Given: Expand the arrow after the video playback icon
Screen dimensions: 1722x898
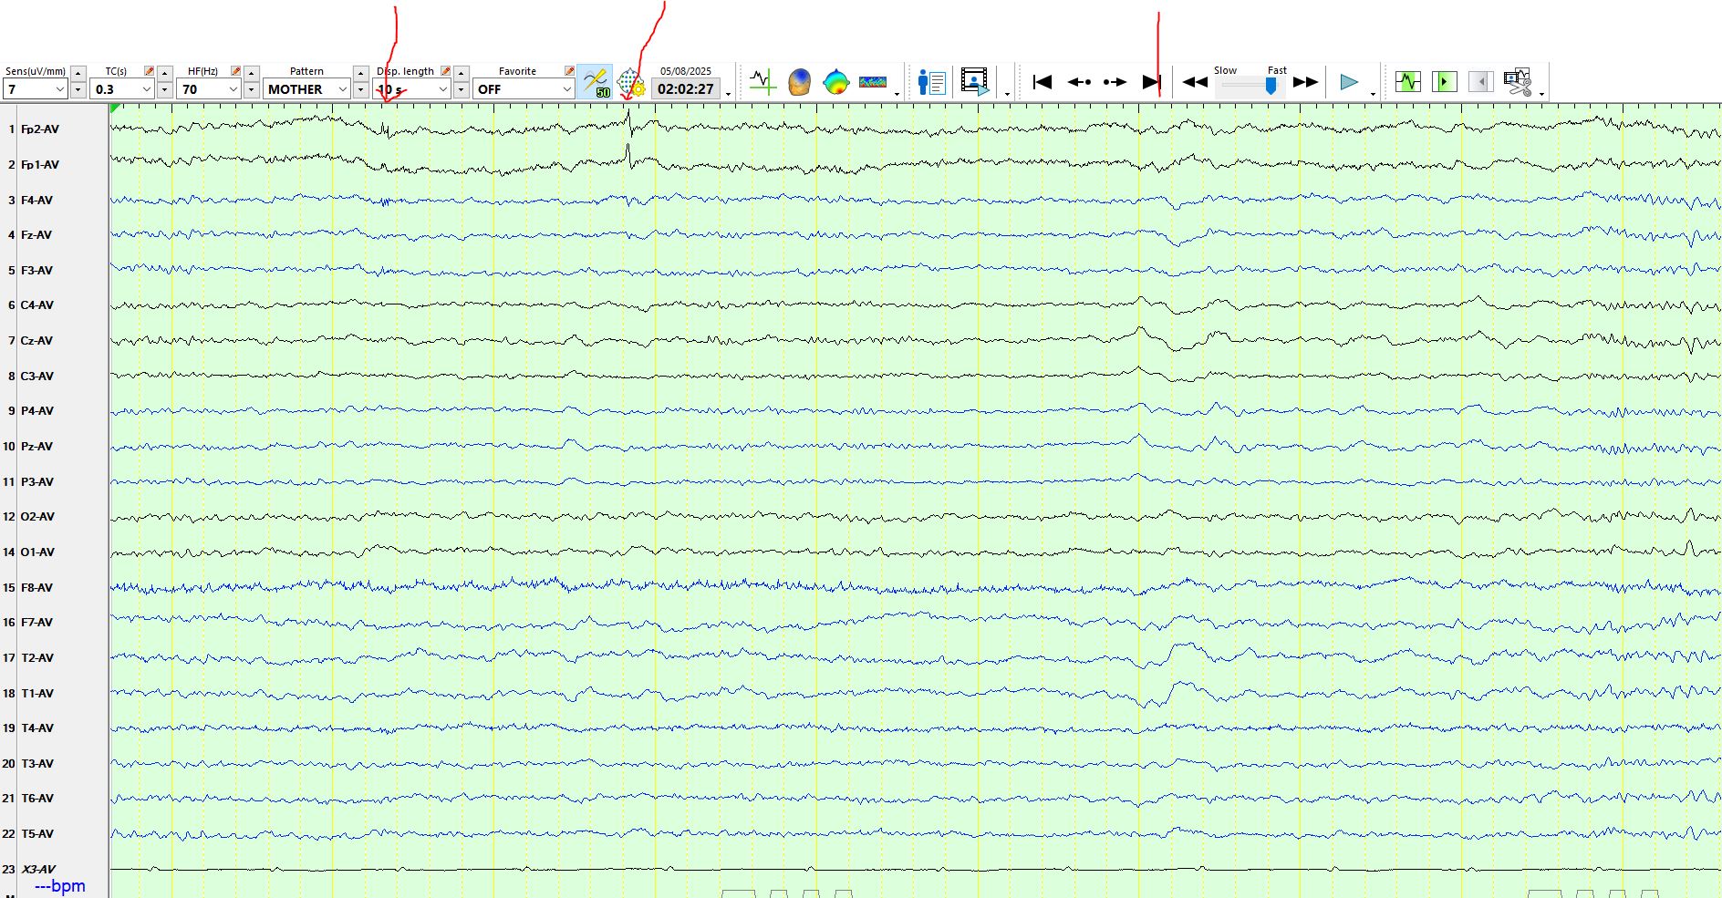Looking at the screenshot, I should tap(1007, 93).
